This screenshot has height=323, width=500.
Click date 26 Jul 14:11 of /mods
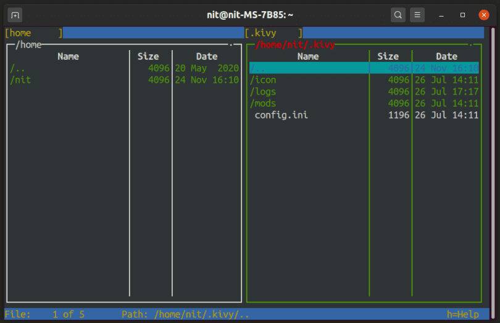(x=447, y=103)
